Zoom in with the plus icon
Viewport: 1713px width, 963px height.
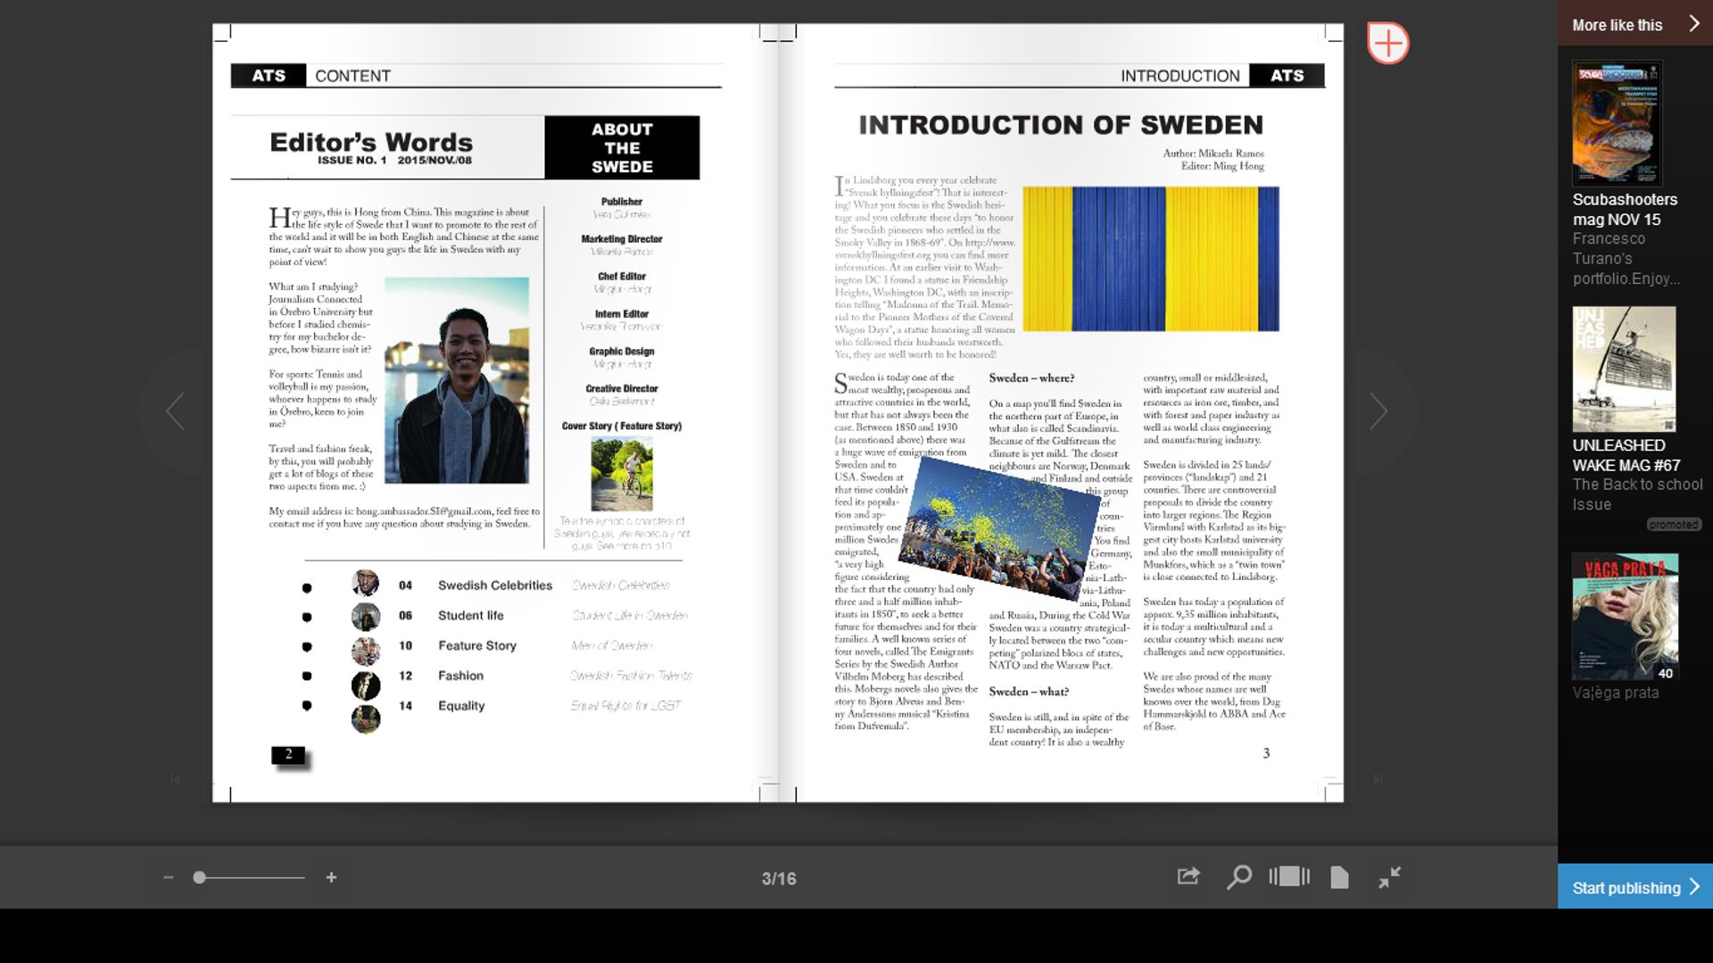click(x=331, y=877)
